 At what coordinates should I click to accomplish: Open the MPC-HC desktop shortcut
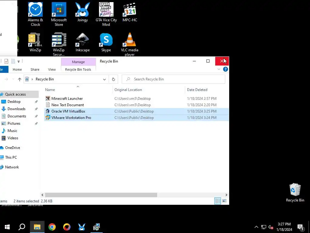[x=130, y=12]
